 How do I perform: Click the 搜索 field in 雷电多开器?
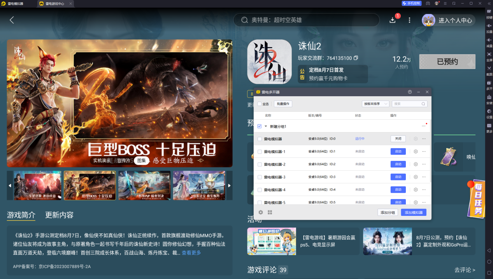(x=409, y=104)
